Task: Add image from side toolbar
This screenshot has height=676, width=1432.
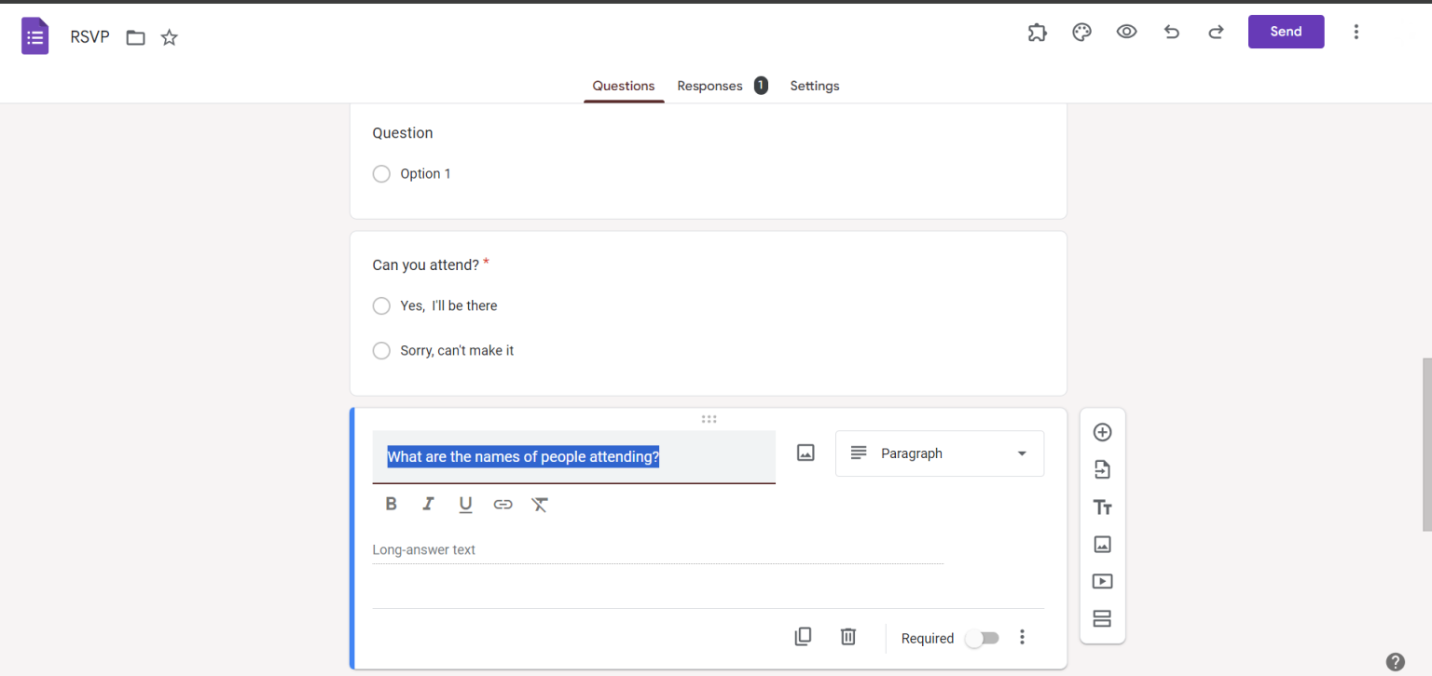Action: [x=1102, y=545]
